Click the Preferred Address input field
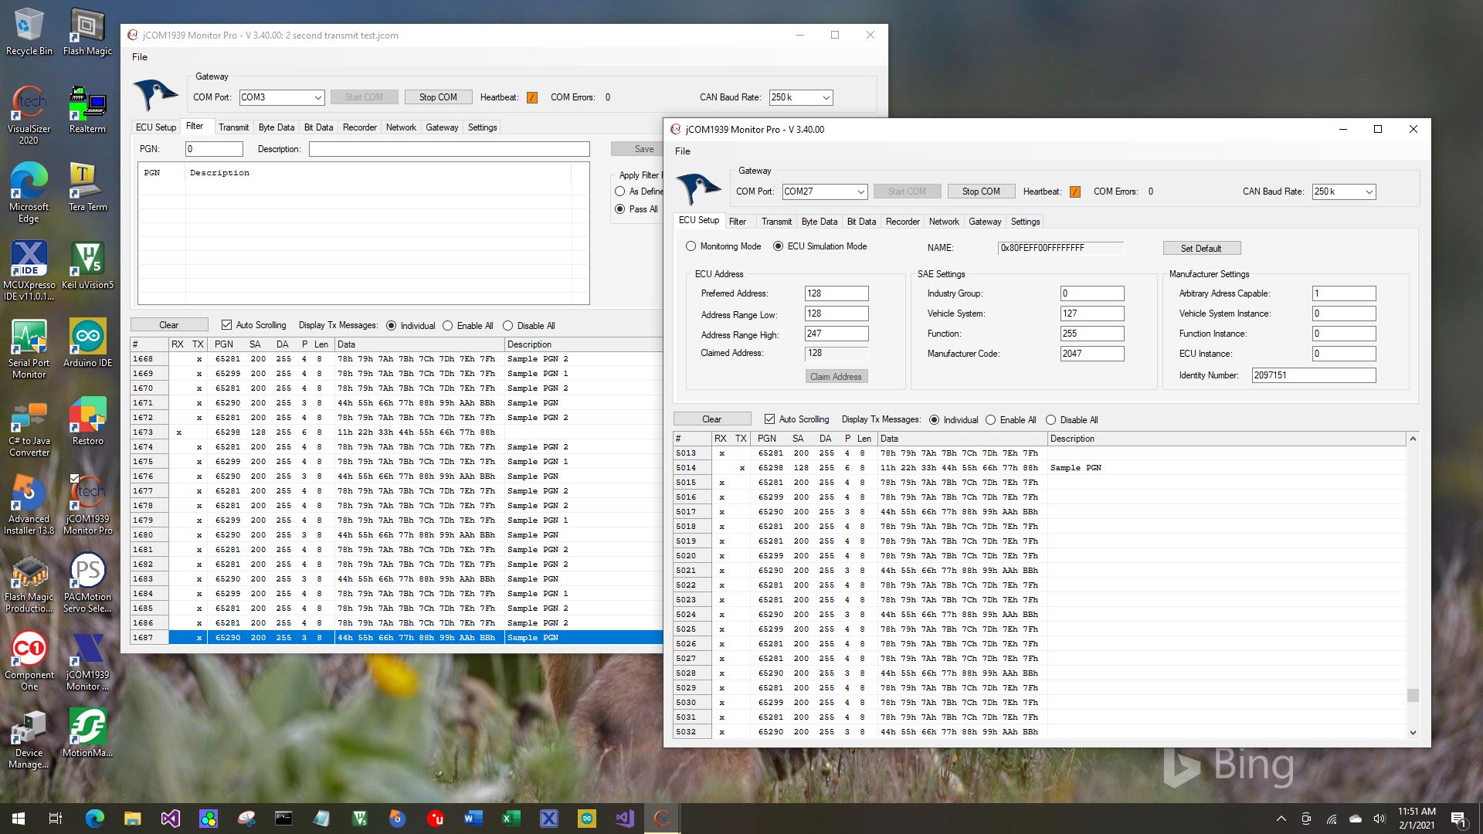Viewport: 1483px width, 834px height. [x=837, y=293]
